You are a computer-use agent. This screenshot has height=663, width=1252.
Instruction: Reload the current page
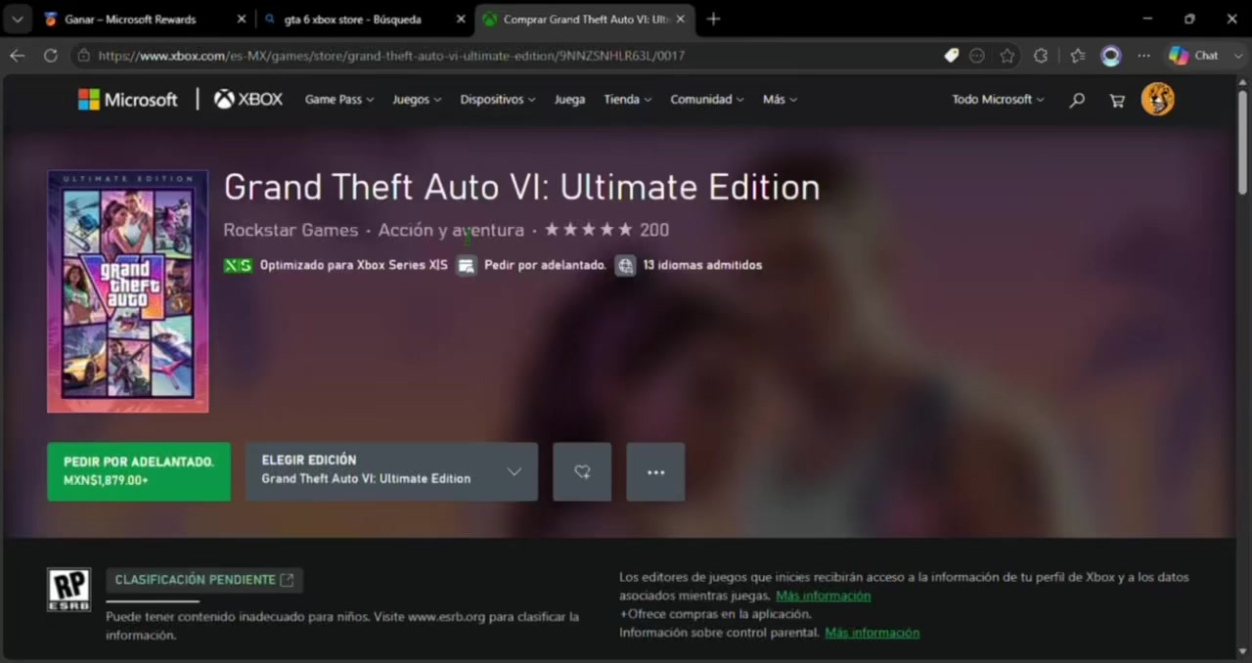point(50,56)
